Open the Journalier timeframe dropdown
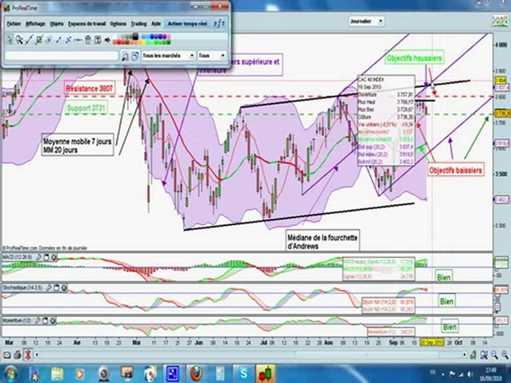The image size is (511, 383). click(367, 21)
